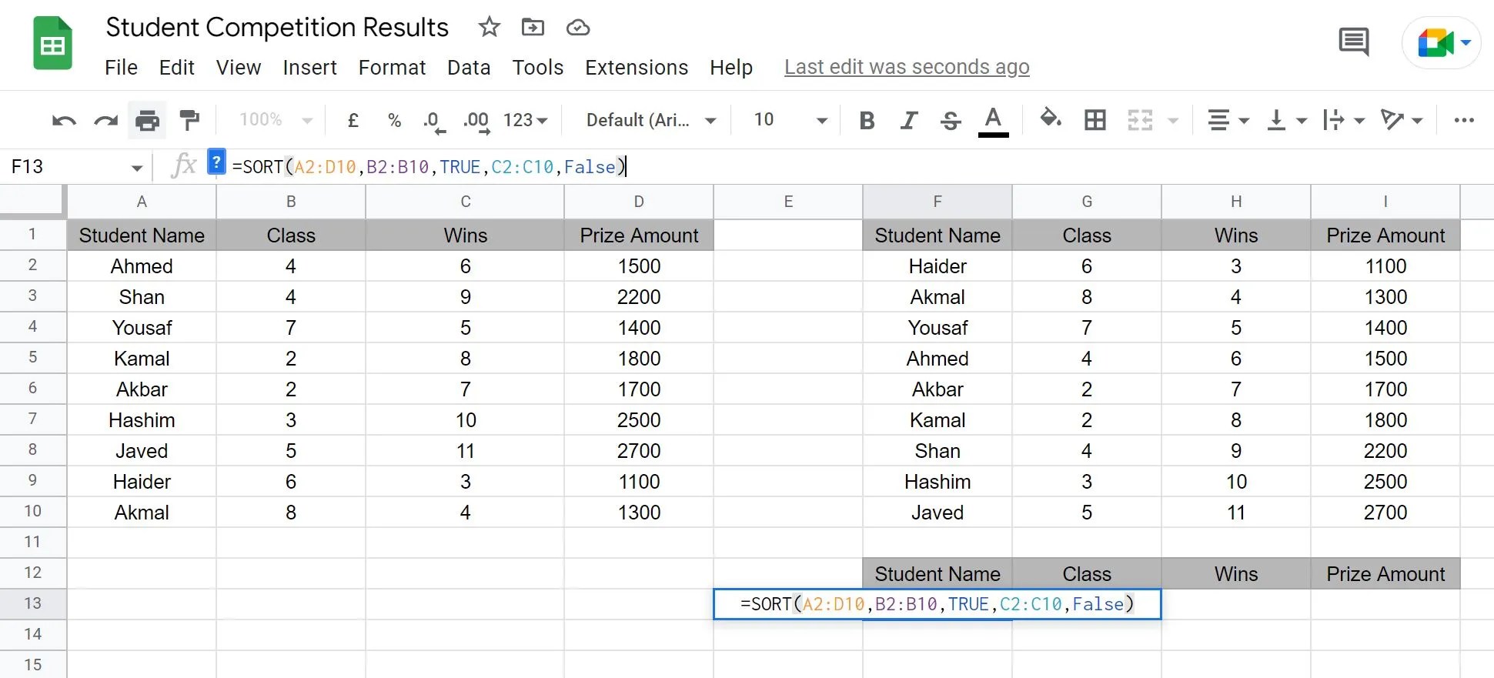This screenshot has width=1494, height=678.
Task: Select column A header
Action: 142,202
